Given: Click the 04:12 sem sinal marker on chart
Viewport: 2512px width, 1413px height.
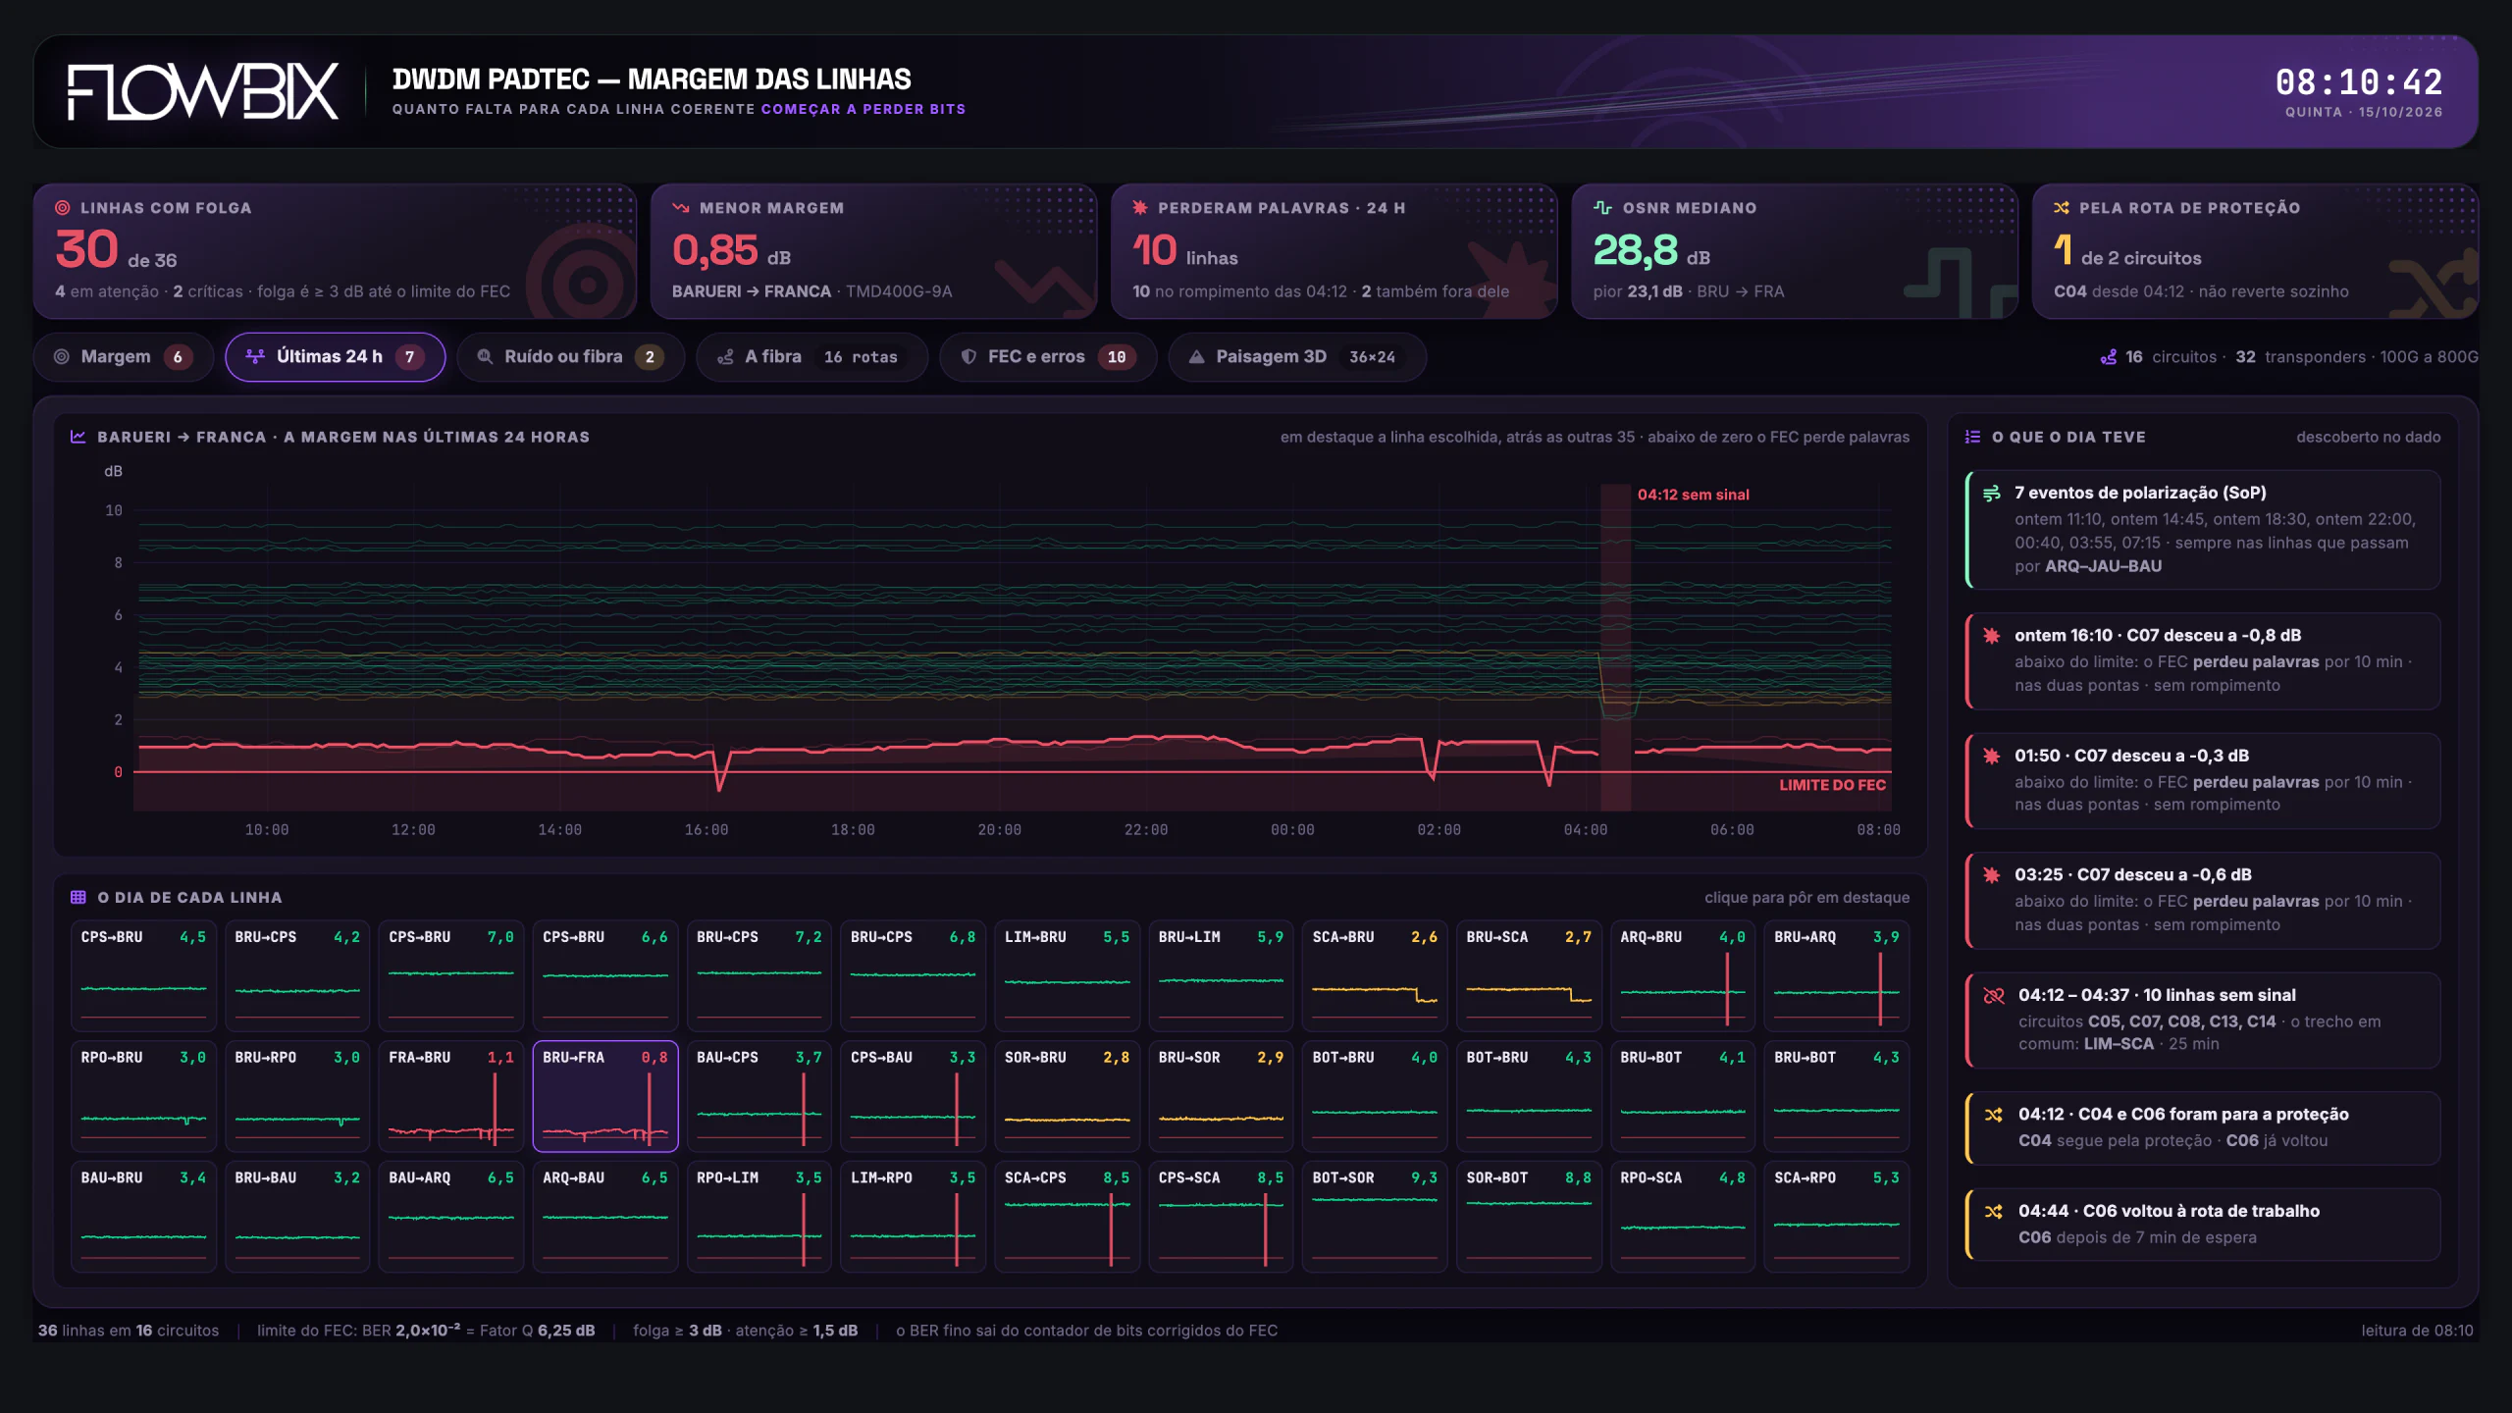Looking at the screenshot, I should (x=1693, y=495).
